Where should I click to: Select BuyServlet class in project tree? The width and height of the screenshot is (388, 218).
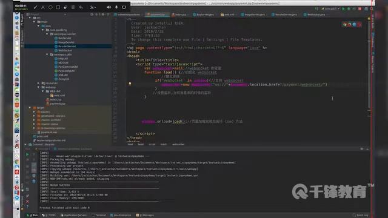[x=63, y=38]
